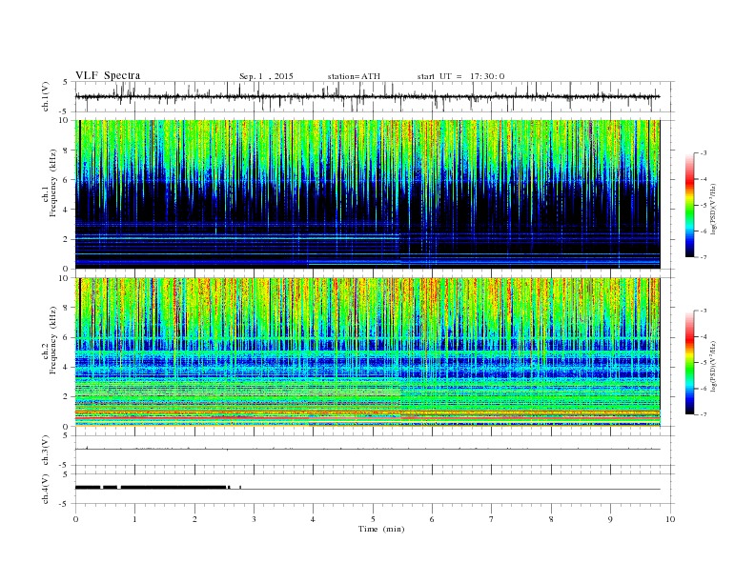
Task: Click inside the ch.1 spectrogram panel
Action: 367,194
